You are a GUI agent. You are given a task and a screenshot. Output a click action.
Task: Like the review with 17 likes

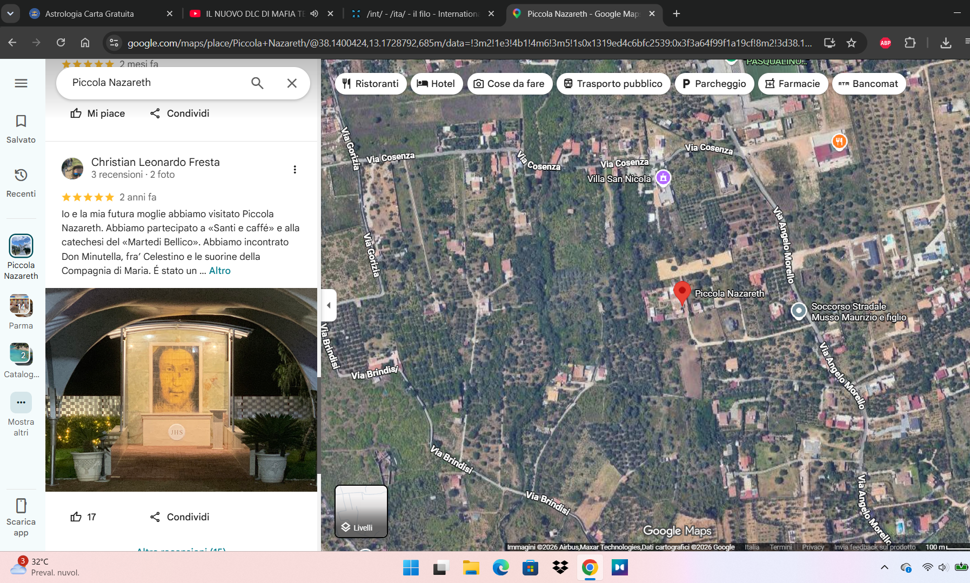point(83,517)
